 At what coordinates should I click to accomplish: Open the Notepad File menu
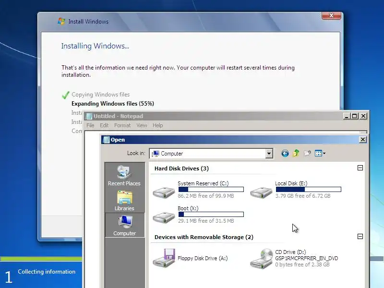(90, 125)
